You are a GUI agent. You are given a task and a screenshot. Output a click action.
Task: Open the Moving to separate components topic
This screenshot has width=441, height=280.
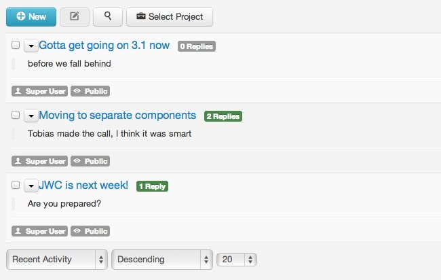pyautogui.click(x=117, y=116)
